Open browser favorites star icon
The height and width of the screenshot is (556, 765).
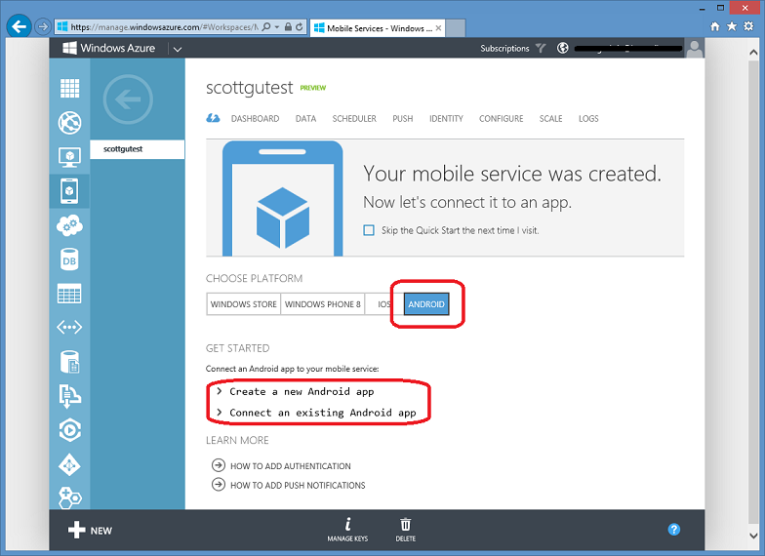pos(732,26)
